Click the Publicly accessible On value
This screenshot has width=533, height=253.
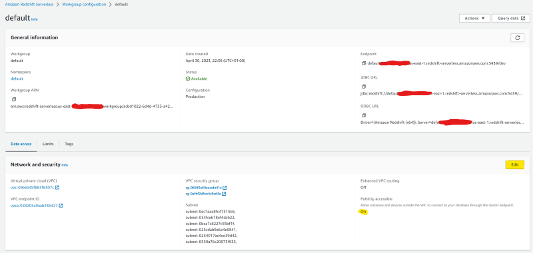coord(363,212)
